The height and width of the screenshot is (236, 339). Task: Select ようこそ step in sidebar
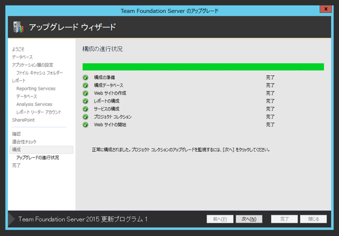(x=18, y=49)
